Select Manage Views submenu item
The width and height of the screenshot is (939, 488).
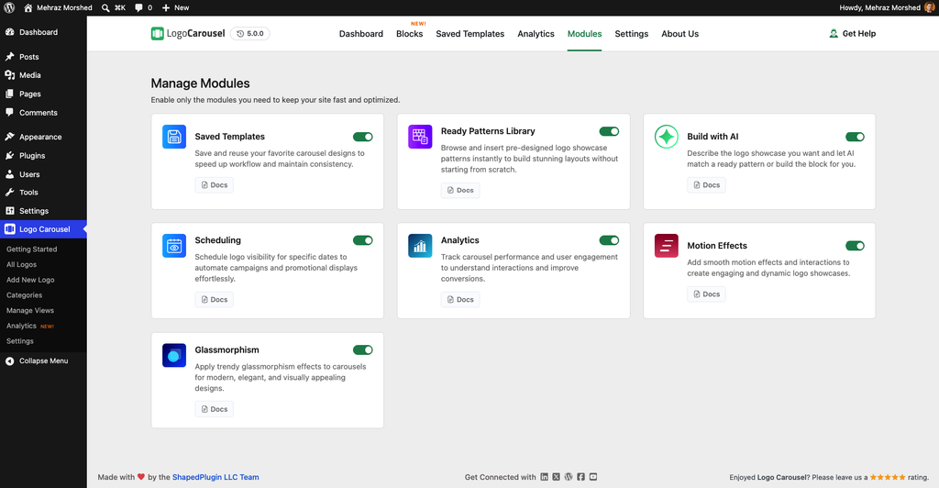[x=30, y=310]
